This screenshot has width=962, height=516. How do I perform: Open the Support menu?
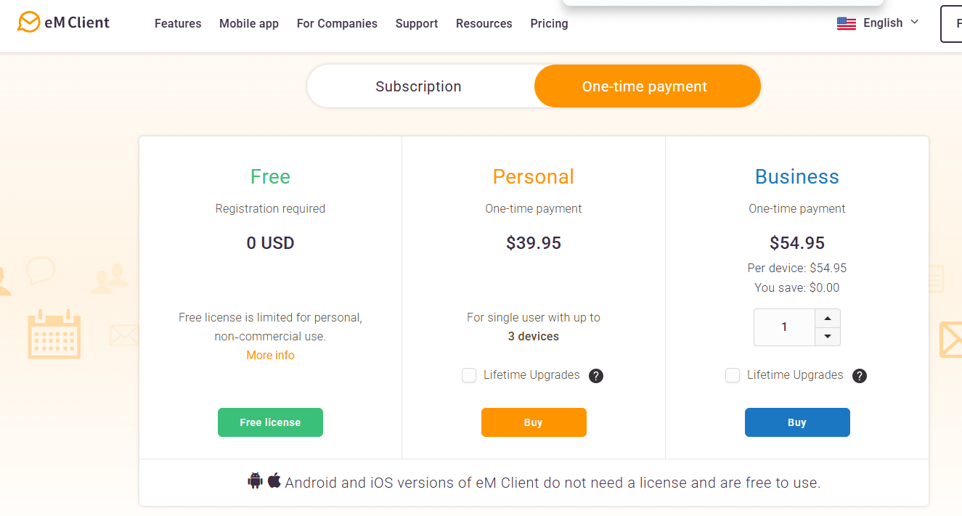[416, 23]
